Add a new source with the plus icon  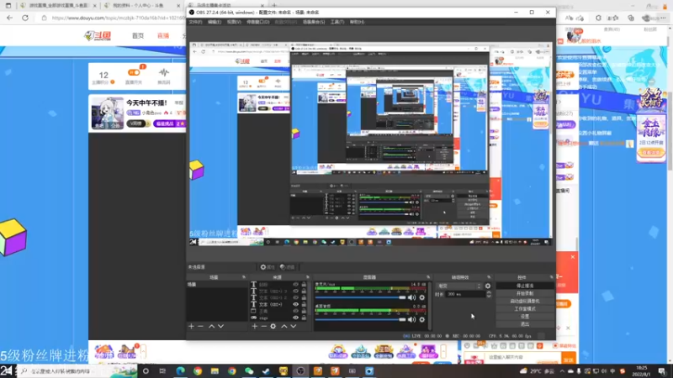pos(255,327)
